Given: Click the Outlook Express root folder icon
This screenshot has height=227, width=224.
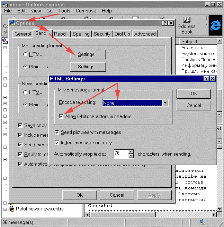Looking at the screenshot, I should click(5, 41).
